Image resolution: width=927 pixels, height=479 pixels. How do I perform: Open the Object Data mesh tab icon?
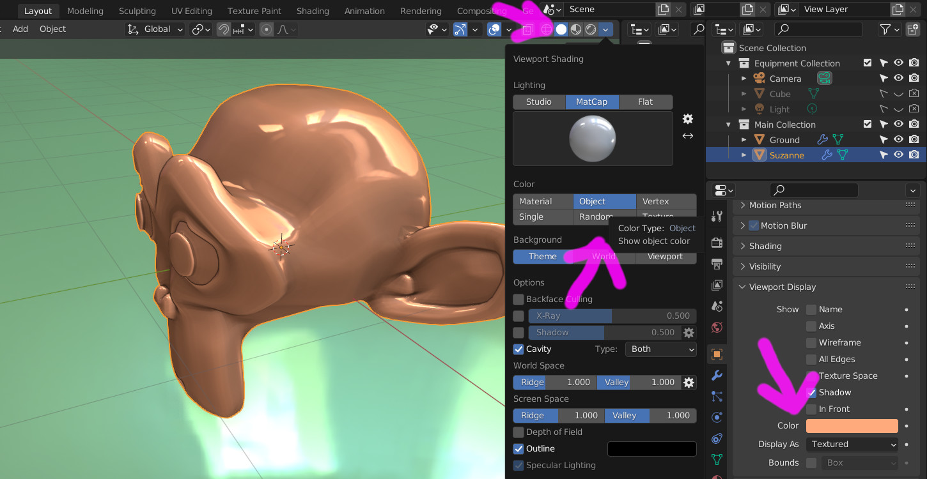point(717,459)
